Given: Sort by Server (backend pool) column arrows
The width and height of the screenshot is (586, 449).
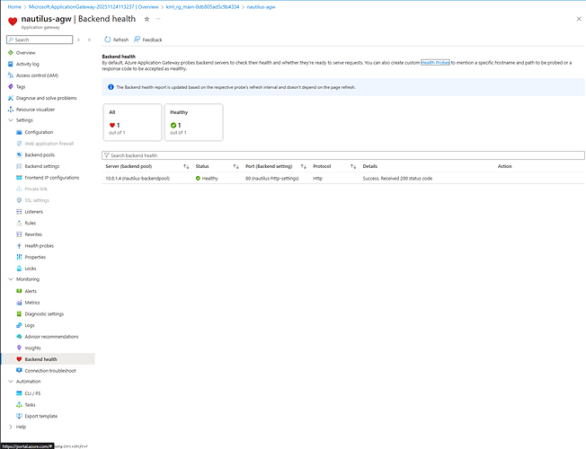Looking at the screenshot, I should [x=186, y=167].
